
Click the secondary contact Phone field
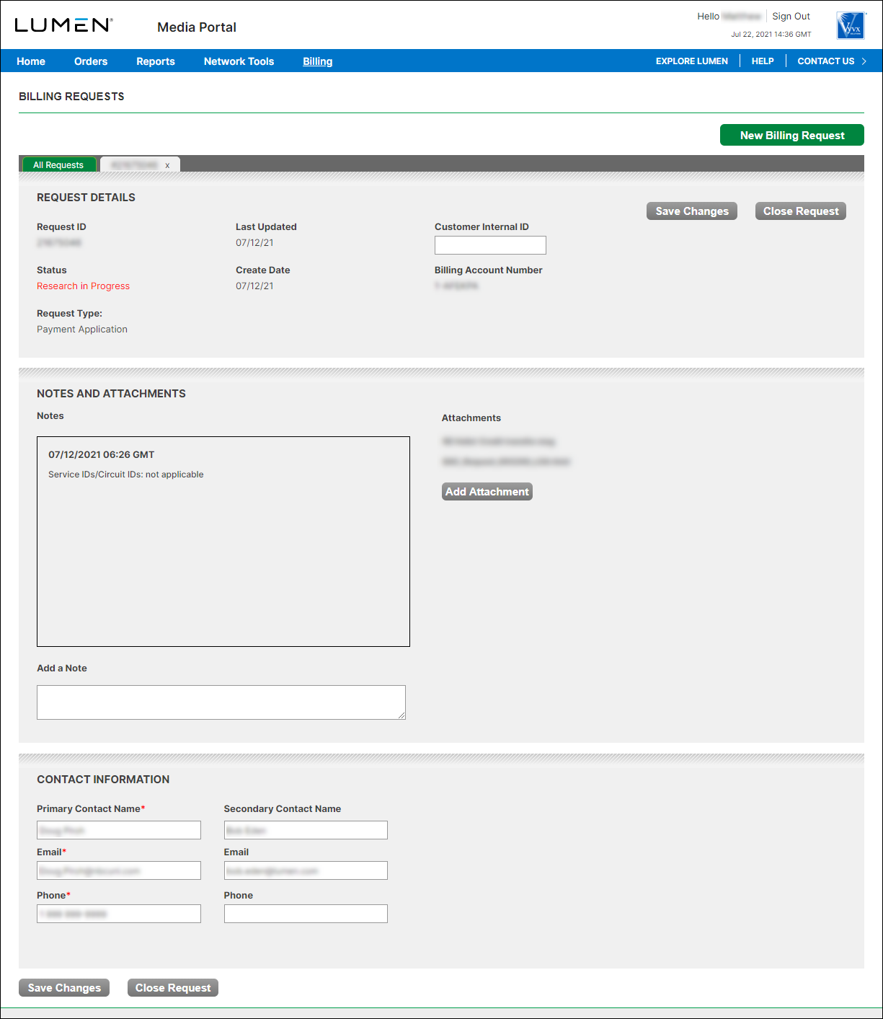[306, 914]
